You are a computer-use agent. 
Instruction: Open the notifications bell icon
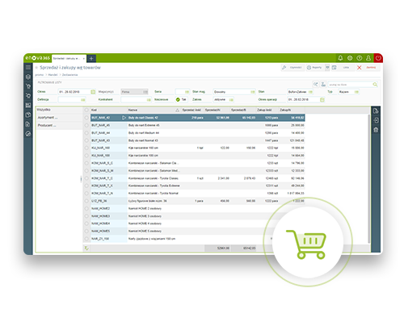tap(340, 58)
